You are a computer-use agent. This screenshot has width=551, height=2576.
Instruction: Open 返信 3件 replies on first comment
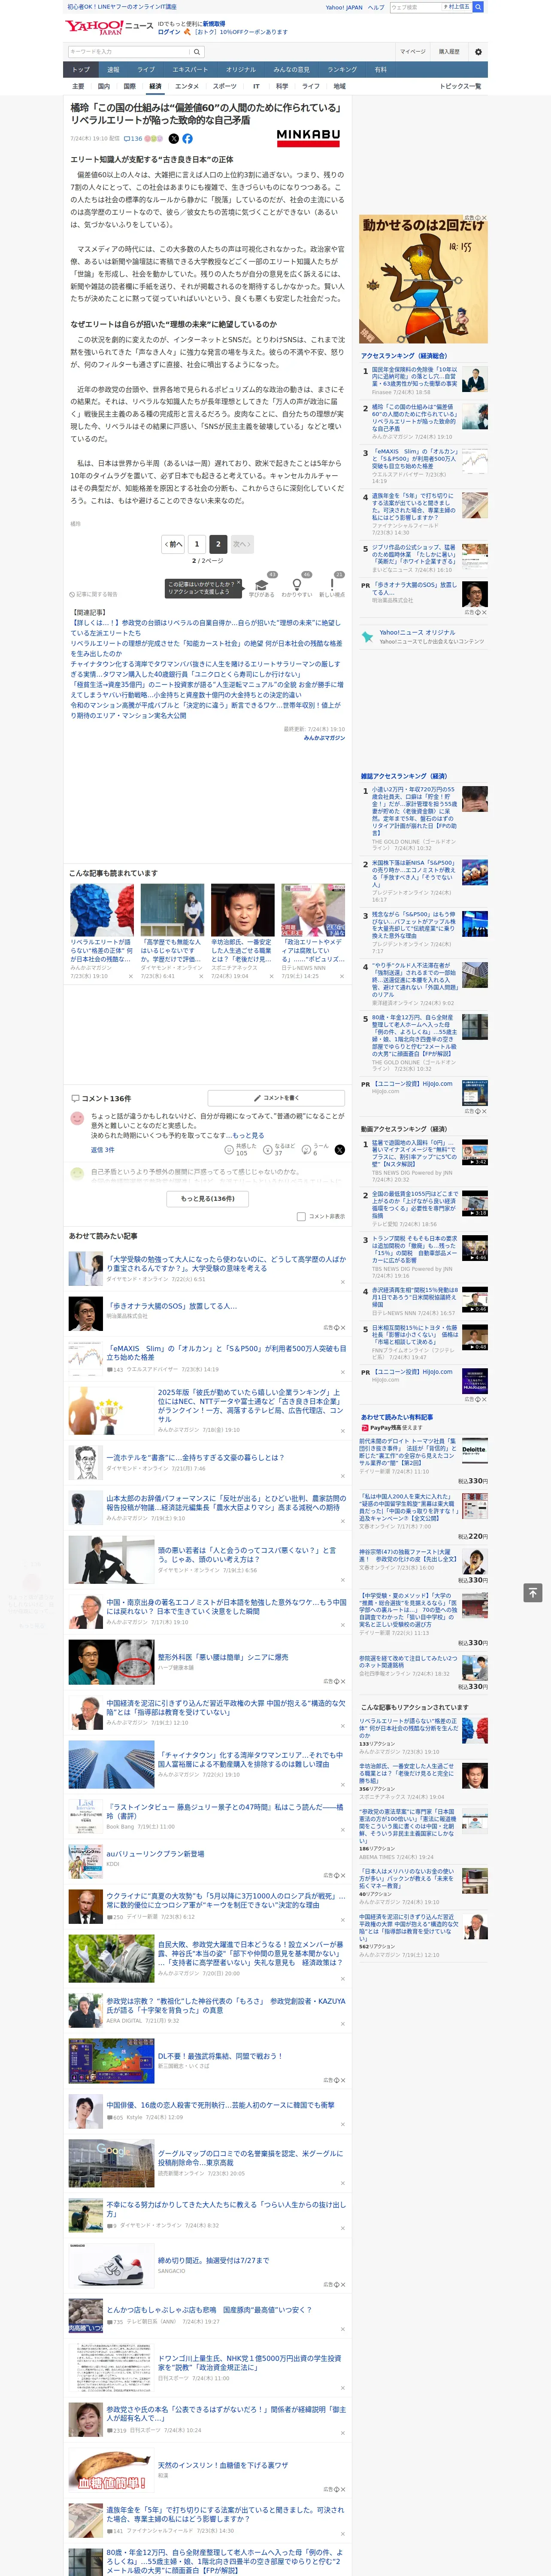(x=103, y=1150)
